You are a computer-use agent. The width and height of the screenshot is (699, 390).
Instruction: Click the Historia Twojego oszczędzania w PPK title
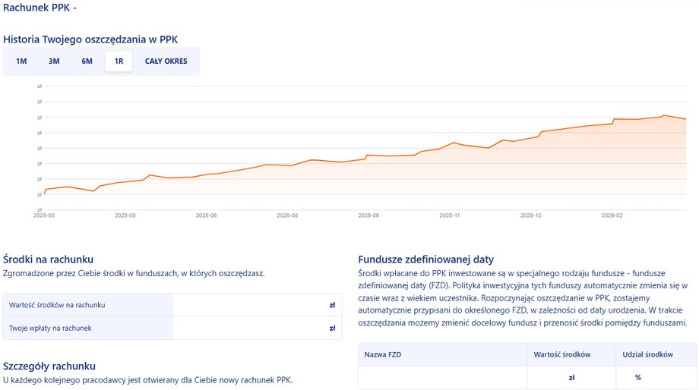(x=90, y=39)
